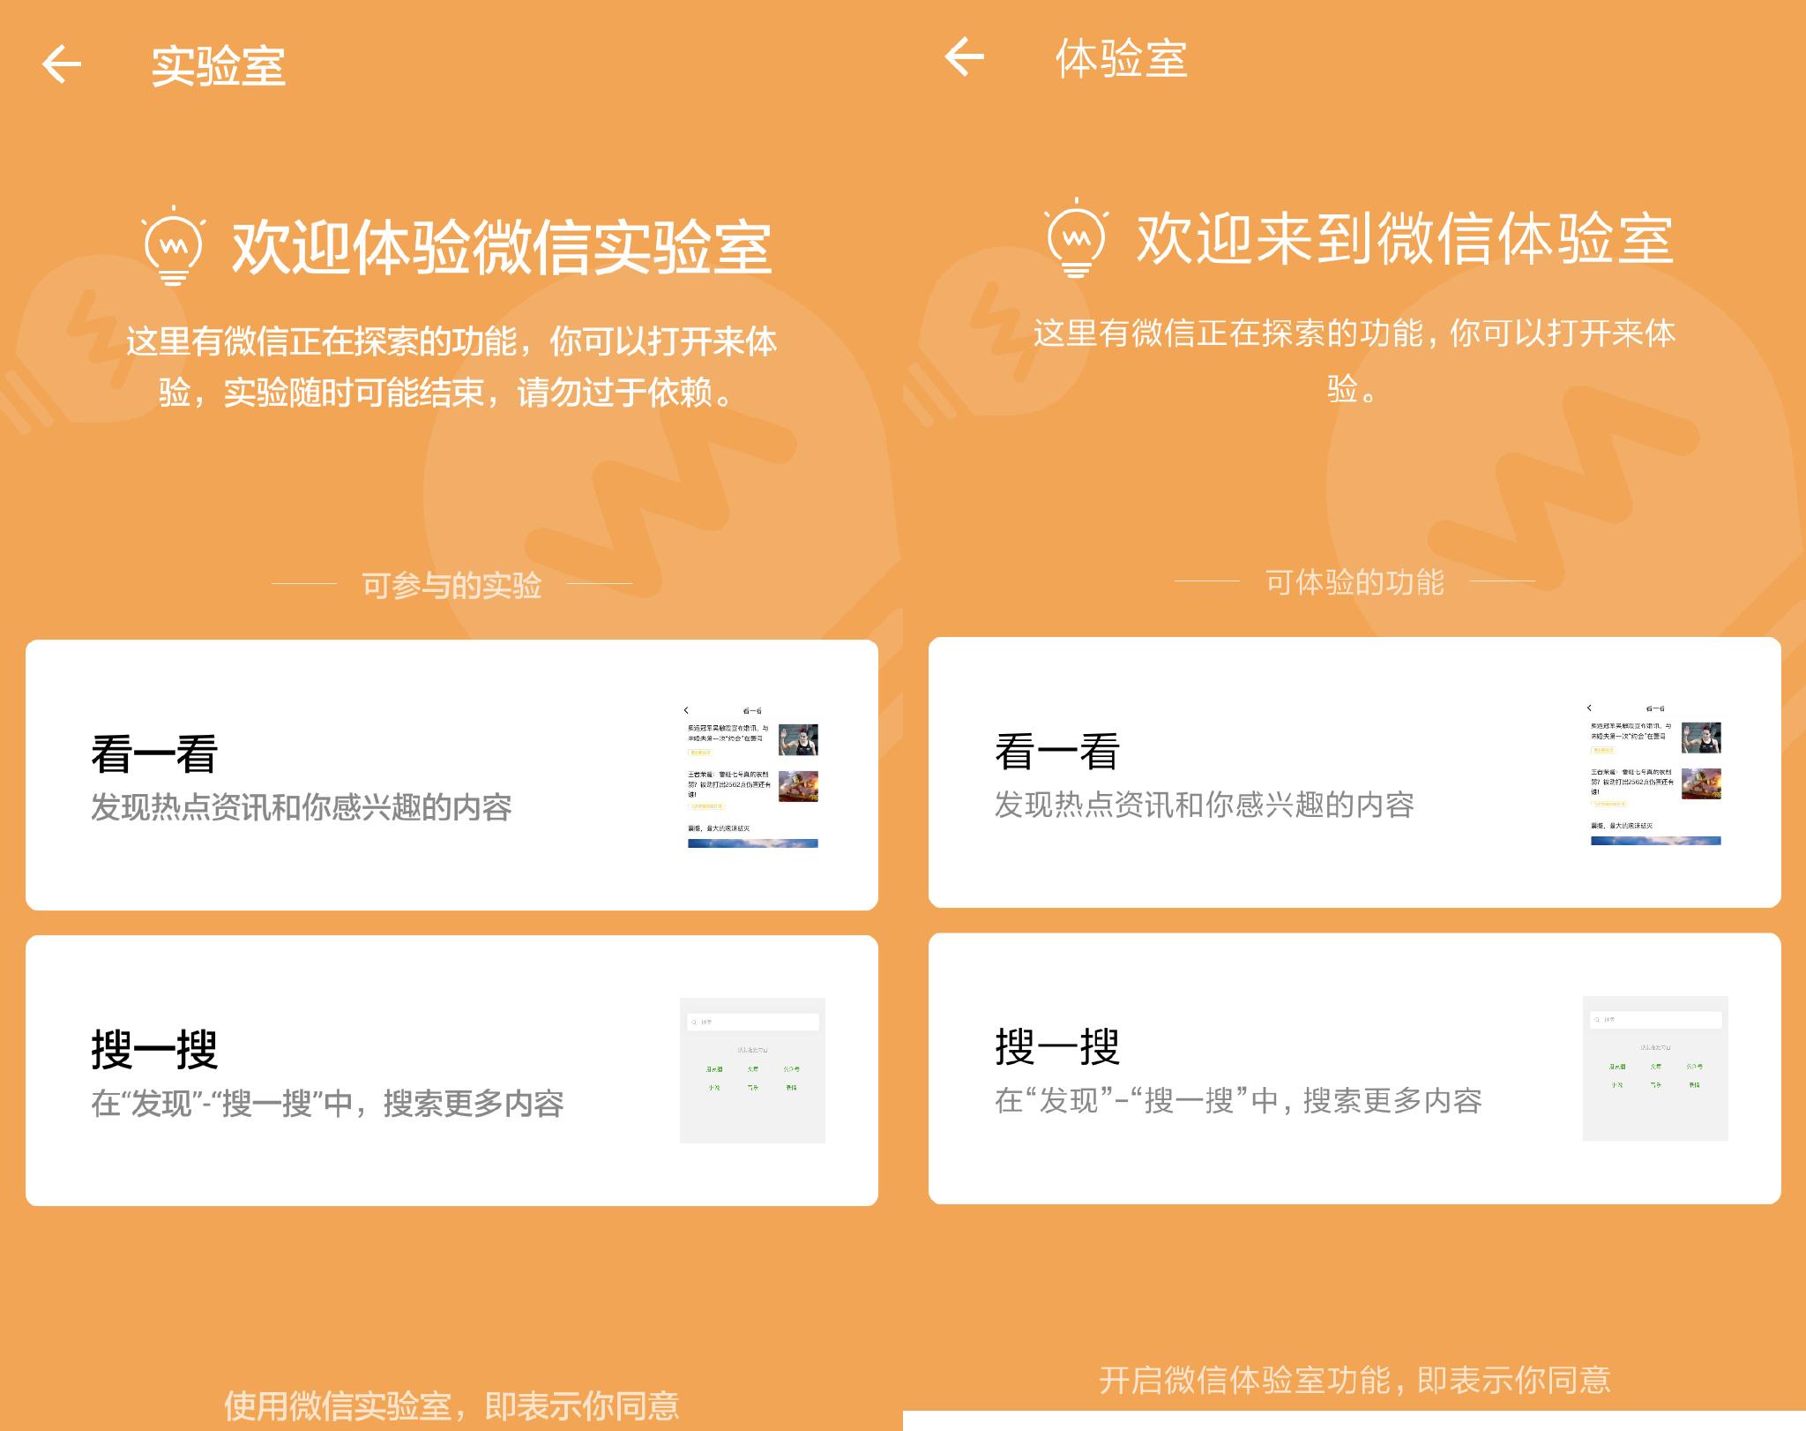Open 搜一搜 card under 可体验的功能
Screen dimensions: 1806x1431
[x=1354, y=1068]
